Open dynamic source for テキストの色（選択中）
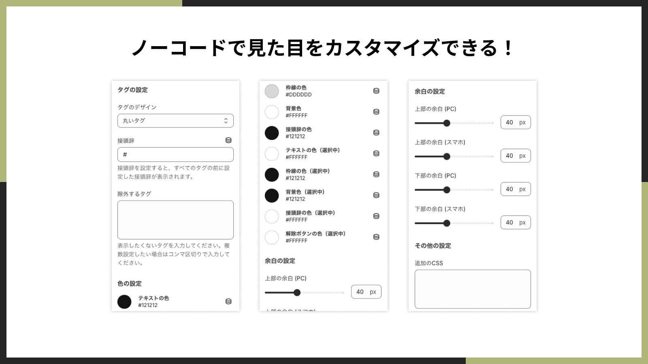The height and width of the screenshot is (364, 648). 376,154
